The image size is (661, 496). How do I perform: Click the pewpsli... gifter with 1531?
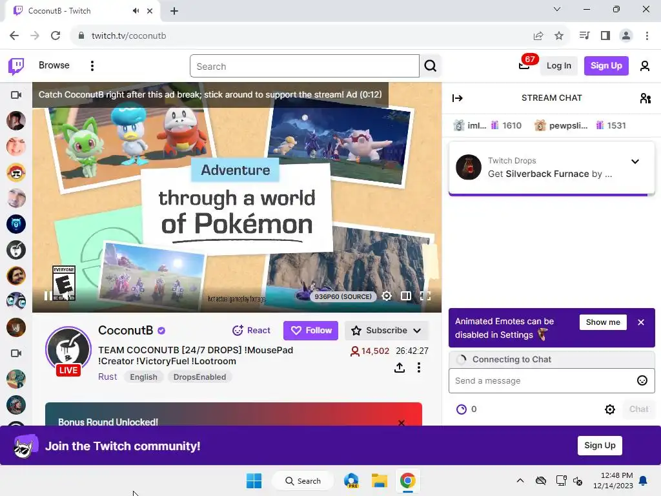[x=580, y=125]
